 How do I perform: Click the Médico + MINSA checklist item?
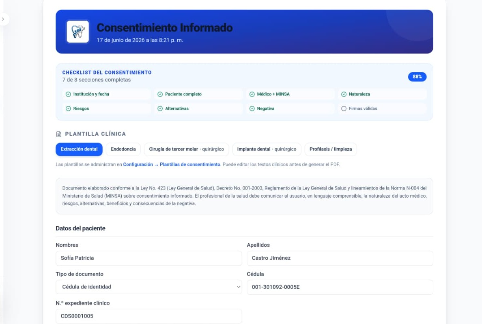click(x=290, y=94)
